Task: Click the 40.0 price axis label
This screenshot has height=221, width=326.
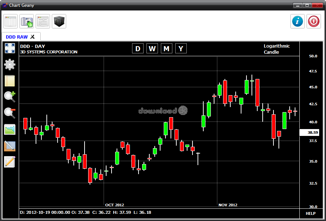Action: tap(313, 122)
